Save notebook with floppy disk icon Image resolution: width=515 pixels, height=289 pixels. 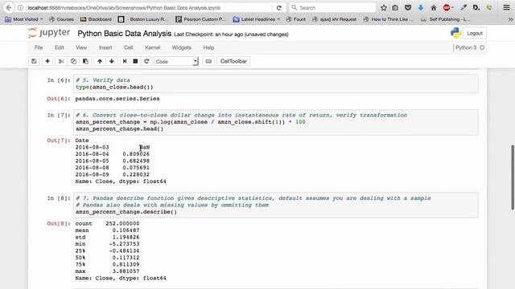[34, 61]
